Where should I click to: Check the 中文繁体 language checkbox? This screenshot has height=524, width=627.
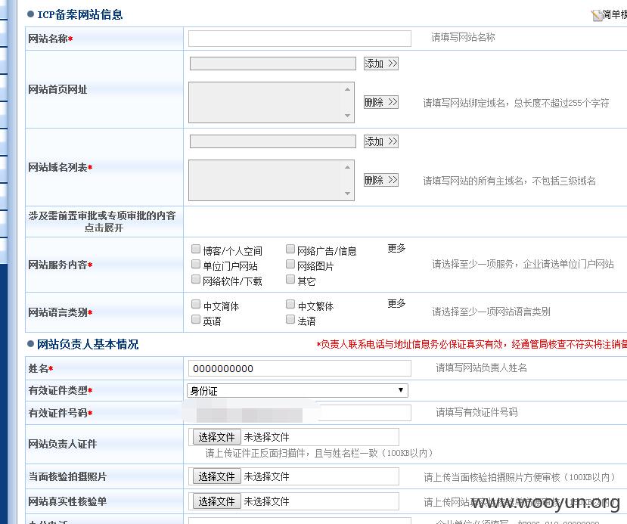(x=290, y=304)
